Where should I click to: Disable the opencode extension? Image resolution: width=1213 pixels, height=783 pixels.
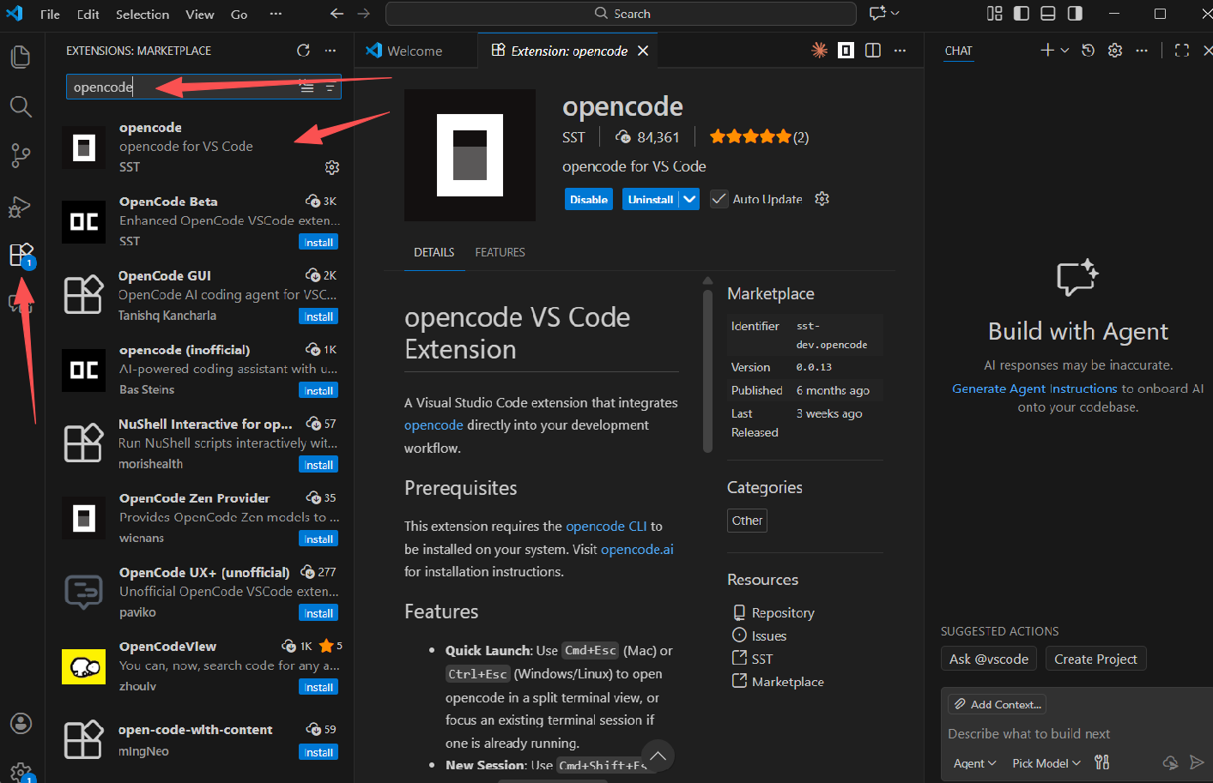(x=589, y=199)
